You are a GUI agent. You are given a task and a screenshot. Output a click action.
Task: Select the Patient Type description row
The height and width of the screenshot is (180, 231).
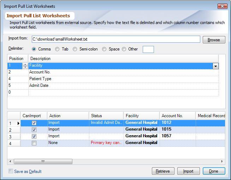pos(124,79)
